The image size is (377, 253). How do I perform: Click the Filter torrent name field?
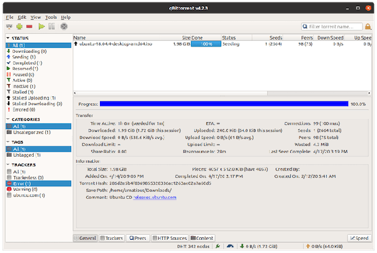tap(332, 26)
